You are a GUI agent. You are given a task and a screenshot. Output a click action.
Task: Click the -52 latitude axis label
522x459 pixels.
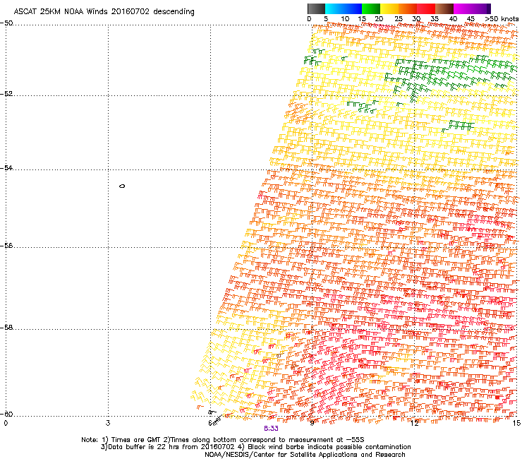coord(6,94)
